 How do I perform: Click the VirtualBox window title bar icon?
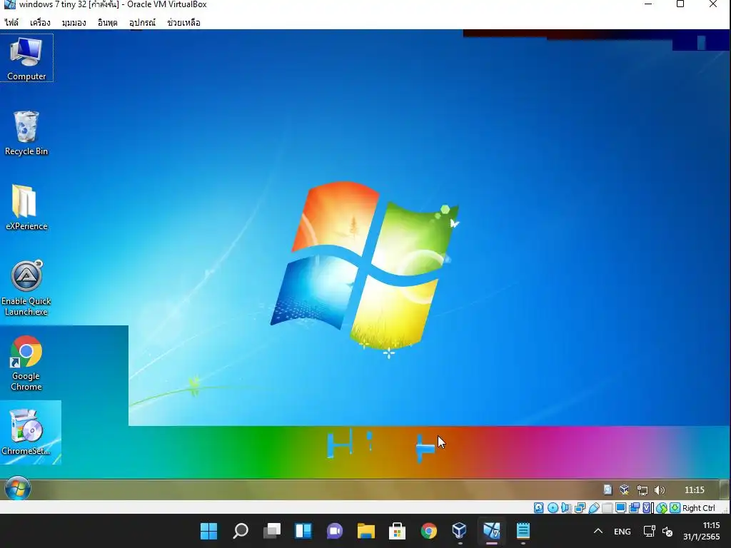(9, 4)
